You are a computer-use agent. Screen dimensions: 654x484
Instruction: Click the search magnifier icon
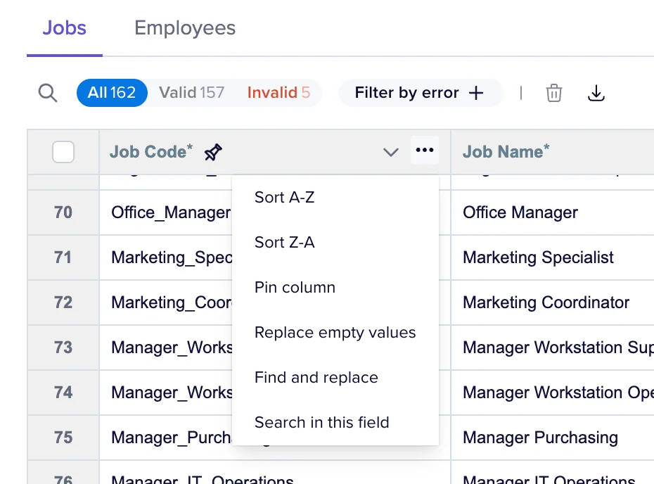pos(48,93)
